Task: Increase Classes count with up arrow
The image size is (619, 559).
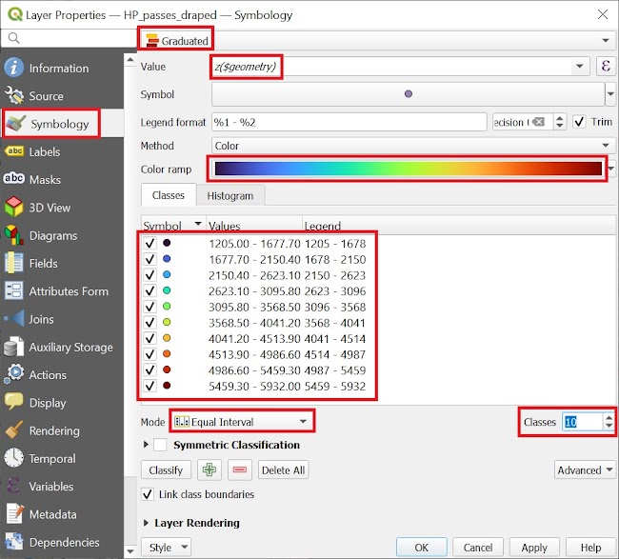Action: (x=609, y=418)
